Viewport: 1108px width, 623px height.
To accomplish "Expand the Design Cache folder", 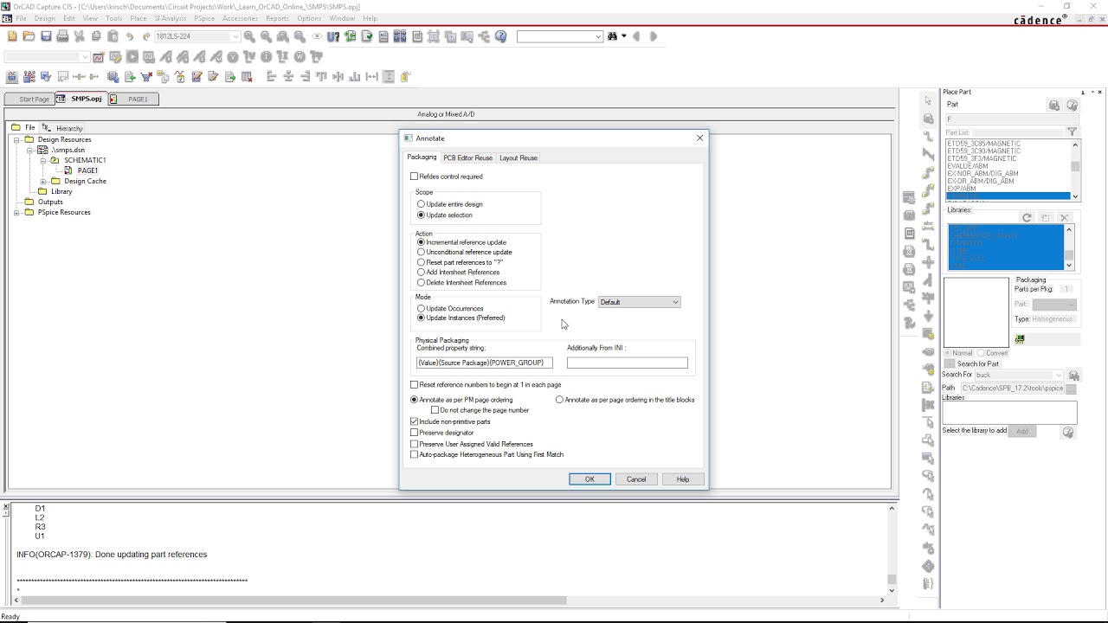I will coord(43,181).
